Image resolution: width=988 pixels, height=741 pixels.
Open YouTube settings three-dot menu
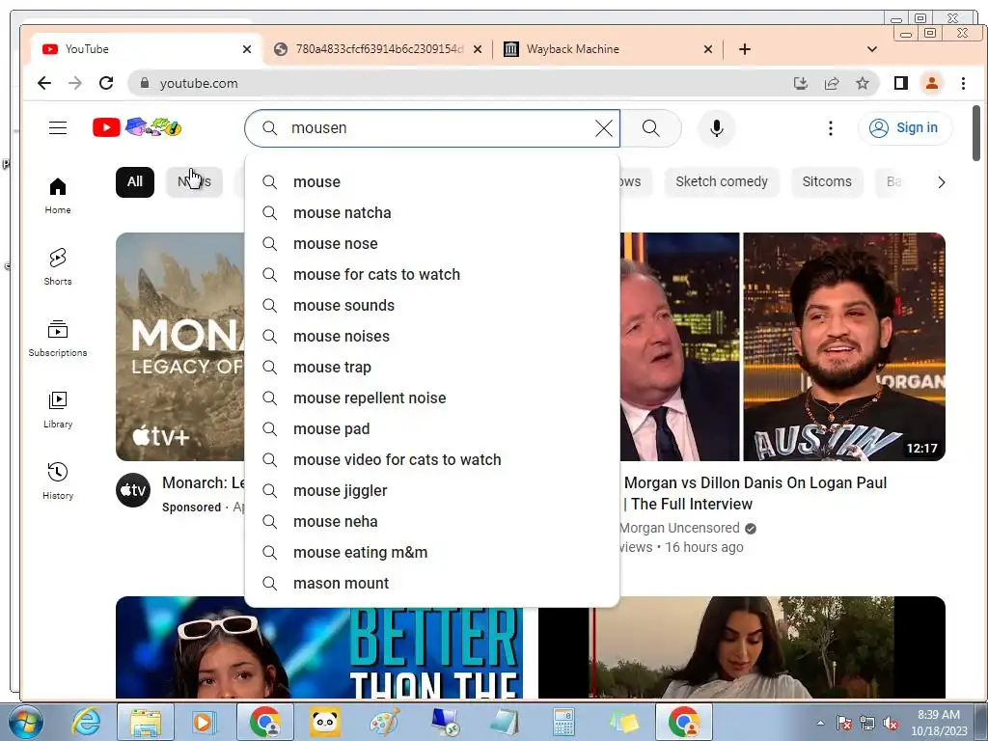point(831,128)
